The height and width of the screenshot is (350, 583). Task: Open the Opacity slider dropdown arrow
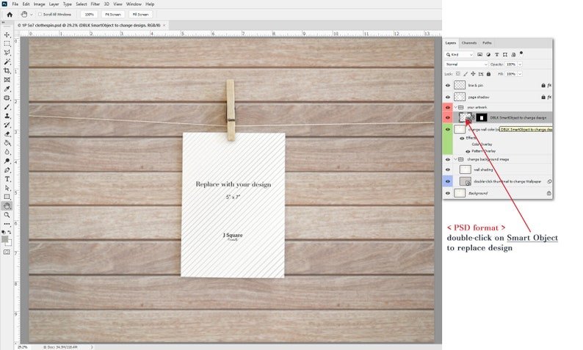coord(520,65)
